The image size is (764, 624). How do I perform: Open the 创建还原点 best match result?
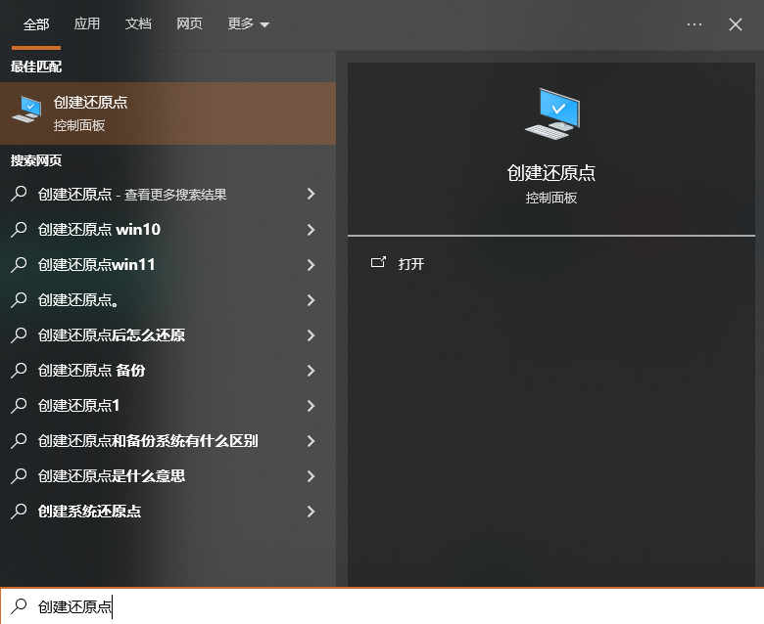pos(167,113)
